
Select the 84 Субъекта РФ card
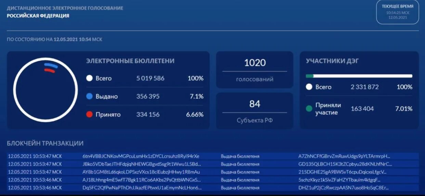pos(255,111)
